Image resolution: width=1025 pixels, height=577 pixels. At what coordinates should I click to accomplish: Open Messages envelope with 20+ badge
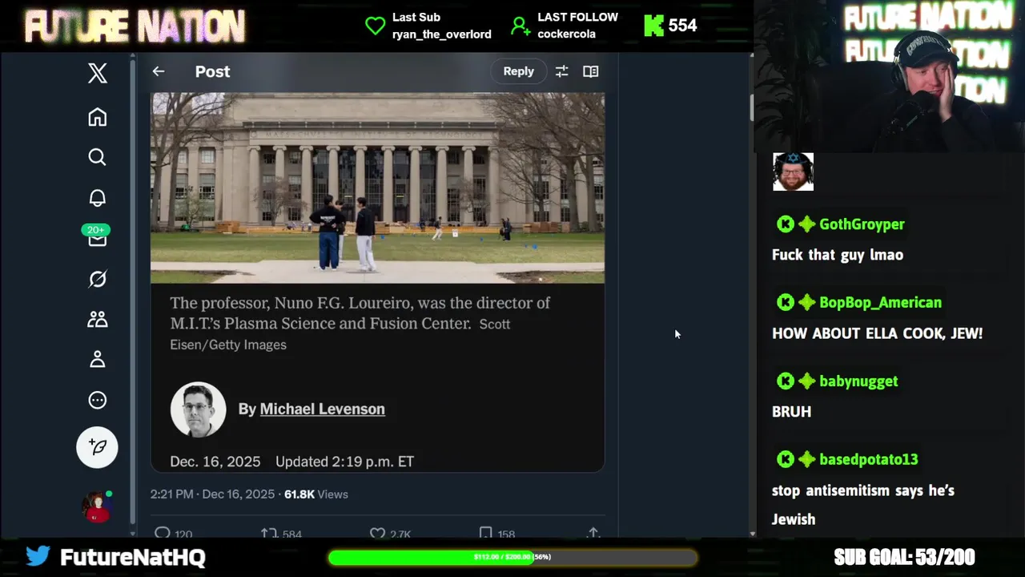click(97, 236)
